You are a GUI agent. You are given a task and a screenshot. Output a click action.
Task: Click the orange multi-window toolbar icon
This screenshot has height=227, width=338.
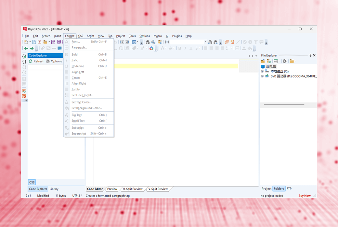pyautogui.click(x=227, y=42)
